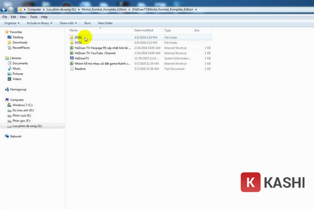
Task: Expand arrow before Computer breadcrumb
Action: (x=25, y=9)
